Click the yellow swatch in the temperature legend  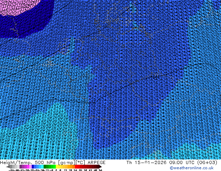(x=57, y=166)
